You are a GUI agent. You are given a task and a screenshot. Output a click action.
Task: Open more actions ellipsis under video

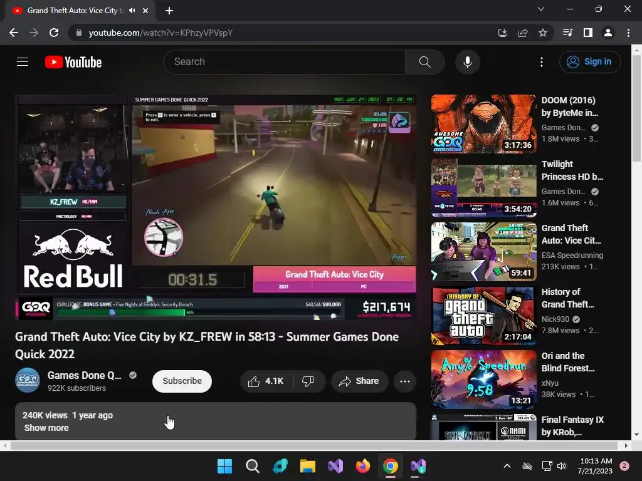(405, 381)
